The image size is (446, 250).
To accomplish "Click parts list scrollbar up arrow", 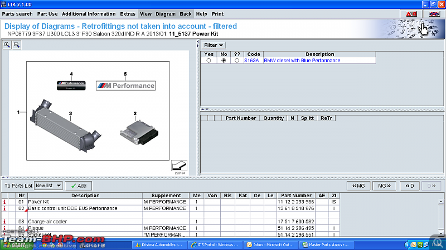I will [441, 202].
